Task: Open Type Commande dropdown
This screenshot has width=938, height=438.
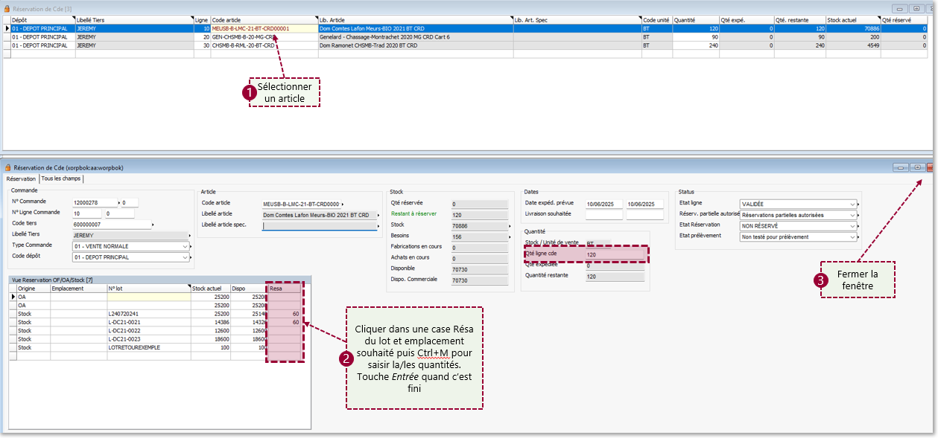Action: tap(186, 246)
